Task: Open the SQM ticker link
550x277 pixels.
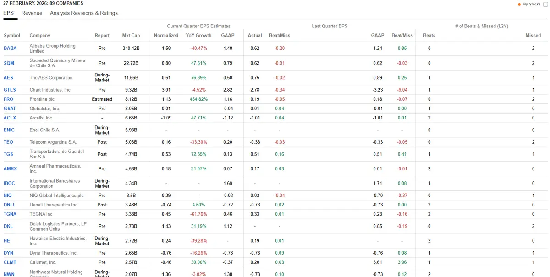Action: [9, 63]
